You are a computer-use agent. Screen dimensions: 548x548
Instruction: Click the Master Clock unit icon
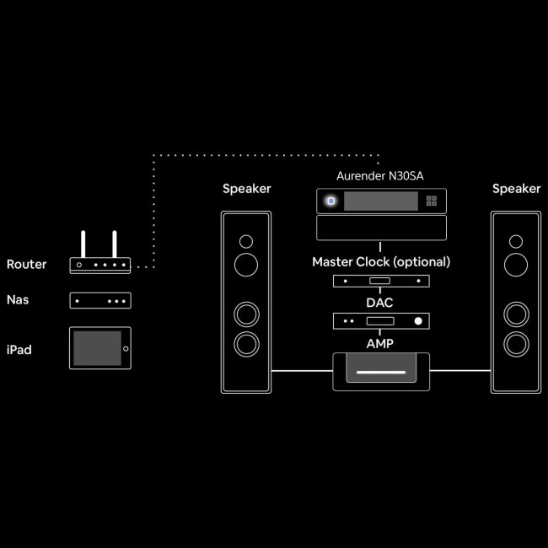[381, 281]
